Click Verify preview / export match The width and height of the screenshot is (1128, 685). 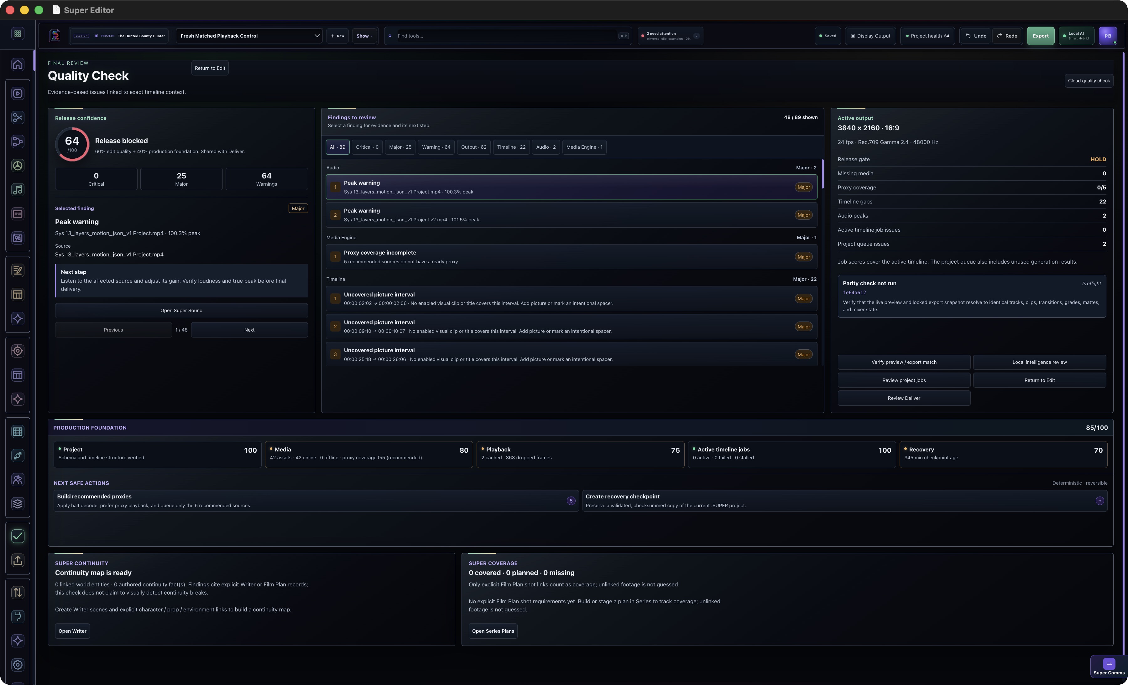point(904,362)
